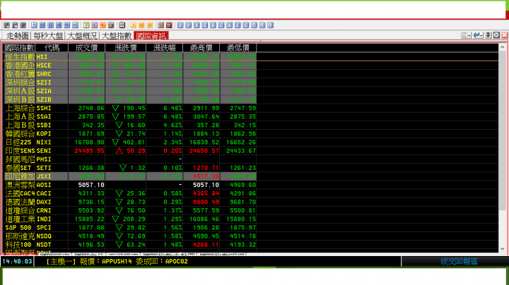Screen dimensions: 509x285
Task: Click the dark red icon before F1
Action: click(169, 25)
